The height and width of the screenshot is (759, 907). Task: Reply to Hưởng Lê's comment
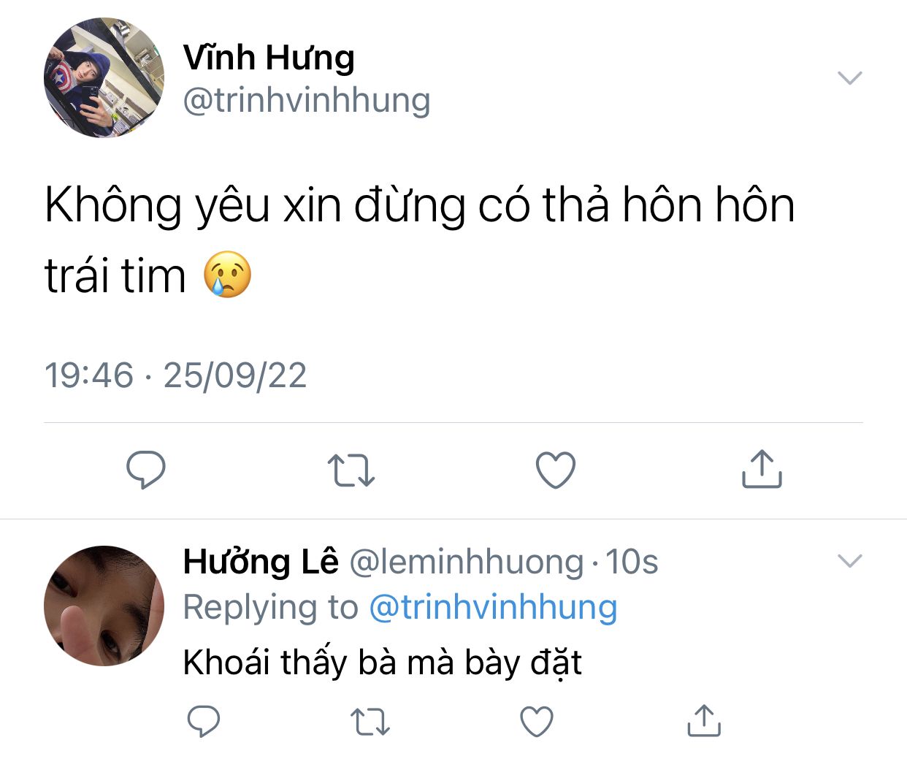(204, 721)
